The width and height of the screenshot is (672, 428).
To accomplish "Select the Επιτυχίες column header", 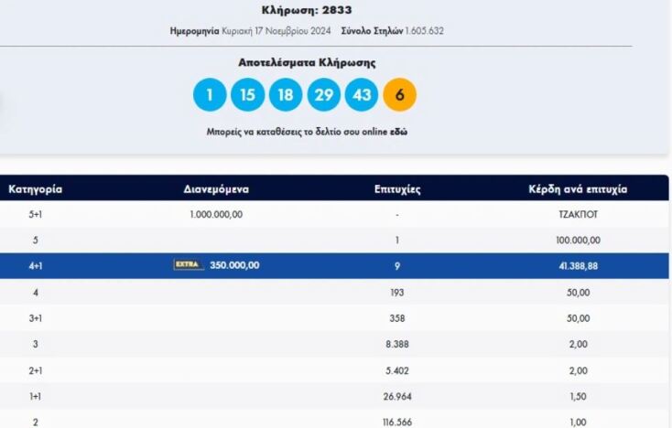I will [x=397, y=189].
